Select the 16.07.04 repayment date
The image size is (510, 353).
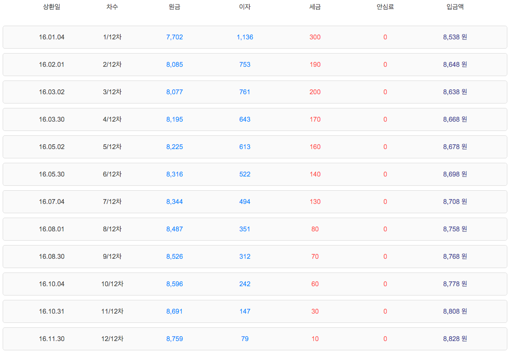tap(52, 202)
